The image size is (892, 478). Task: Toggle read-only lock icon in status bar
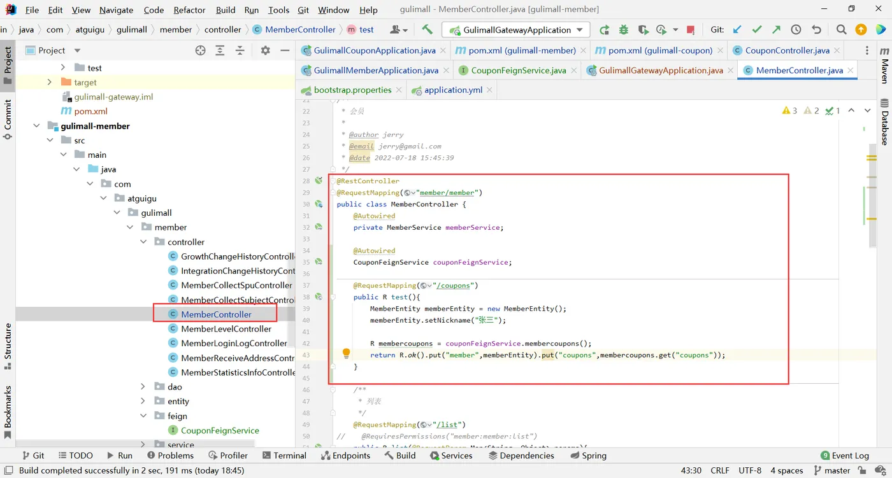coord(862,470)
